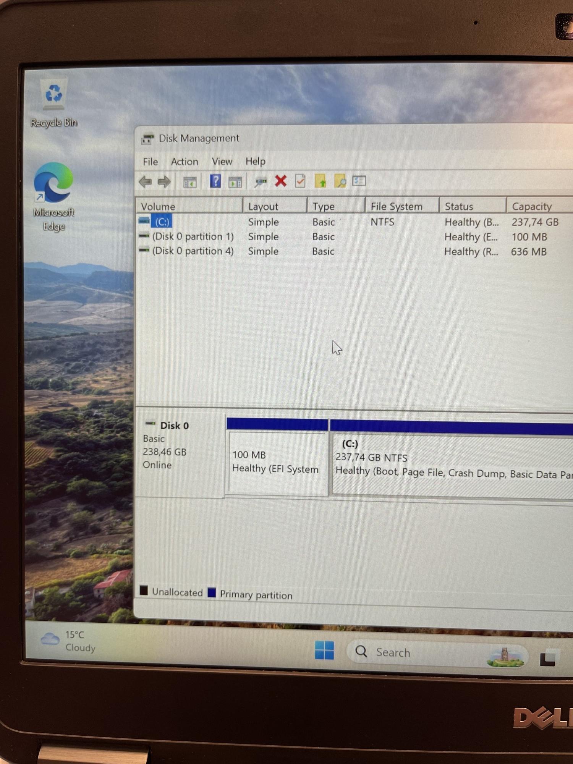Click "(Disk 0 partition 1)" row text
This screenshot has height=764, width=573.
pyautogui.click(x=193, y=236)
